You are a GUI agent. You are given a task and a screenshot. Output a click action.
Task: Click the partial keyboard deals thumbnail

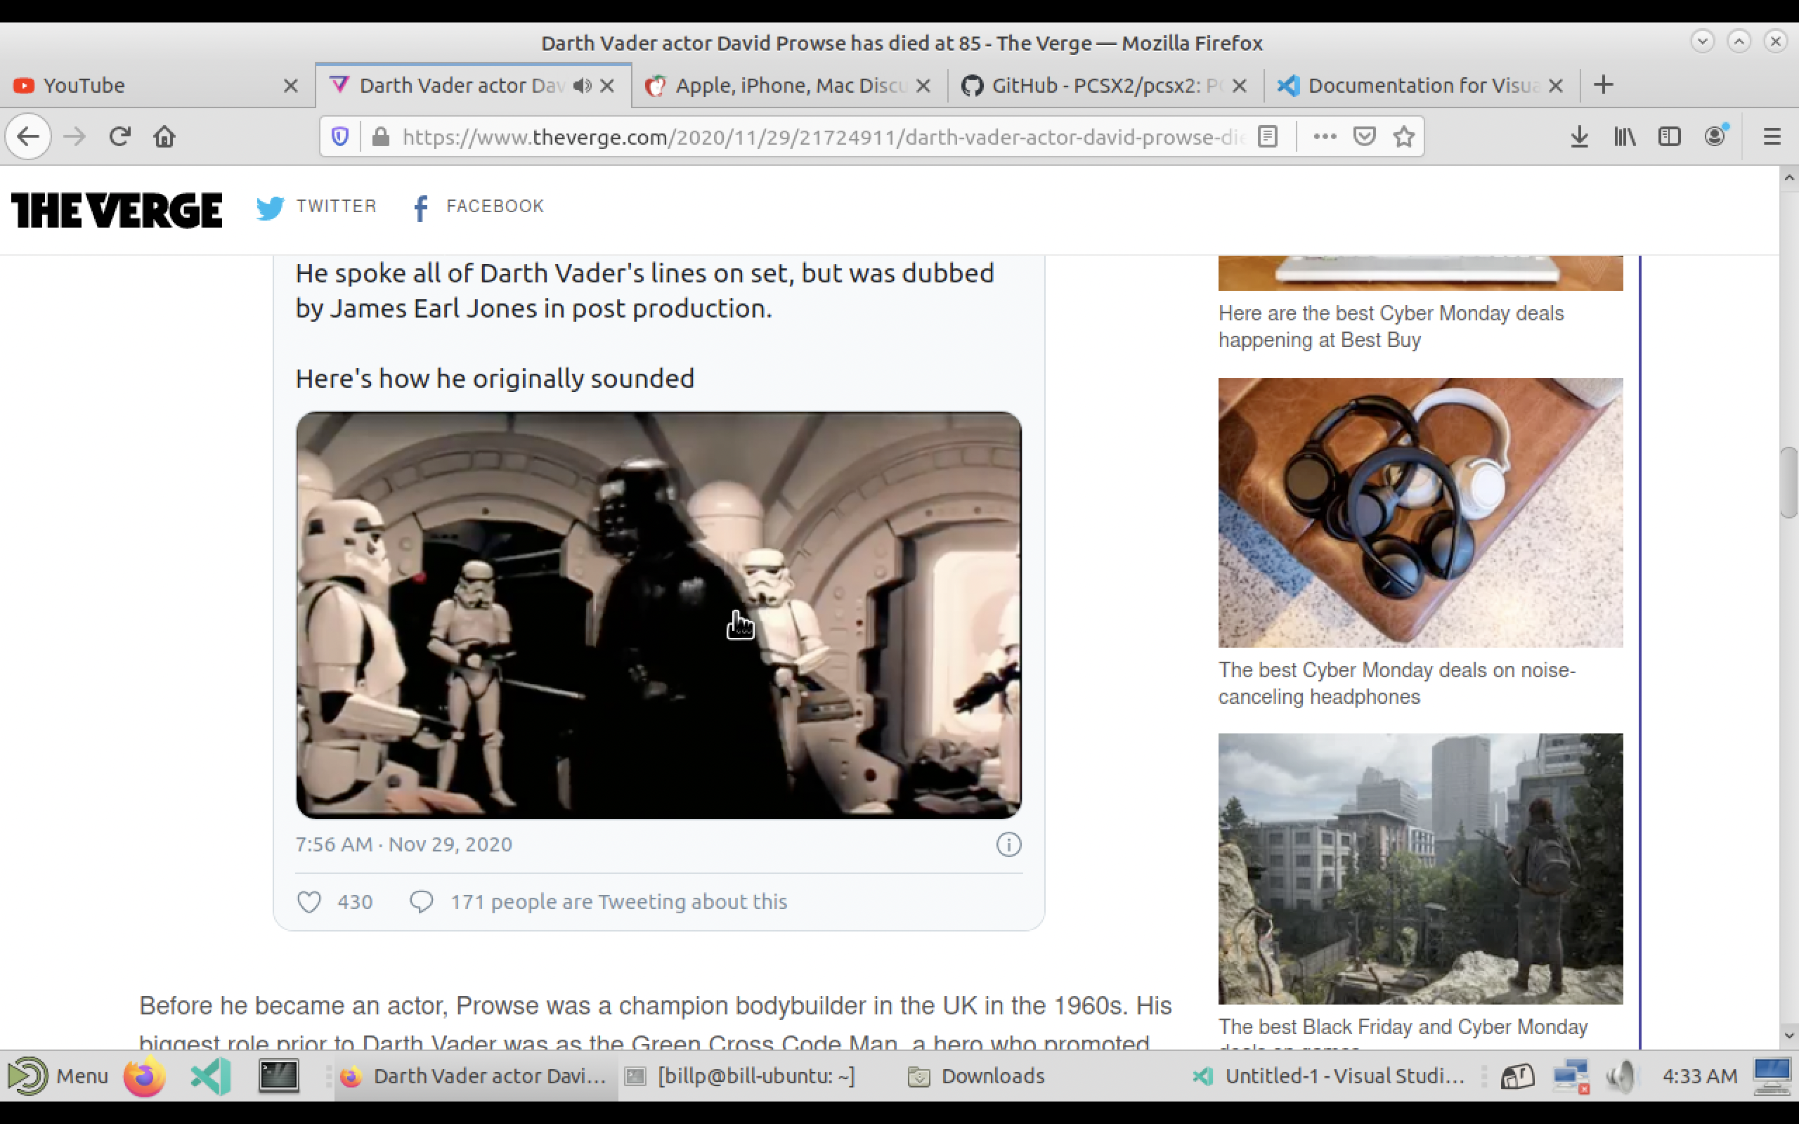1421,273
